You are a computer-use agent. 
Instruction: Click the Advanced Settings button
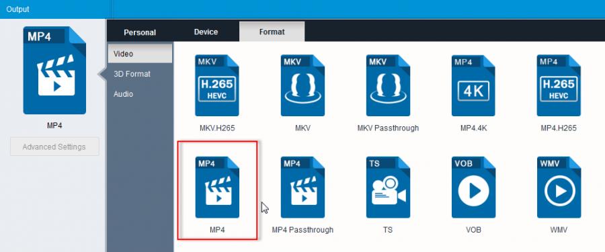click(54, 146)
